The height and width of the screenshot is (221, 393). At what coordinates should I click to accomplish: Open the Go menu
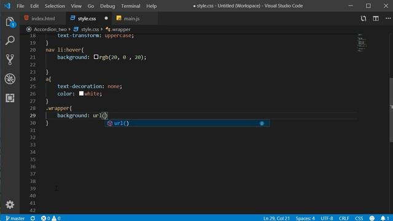tap(91, 6)
